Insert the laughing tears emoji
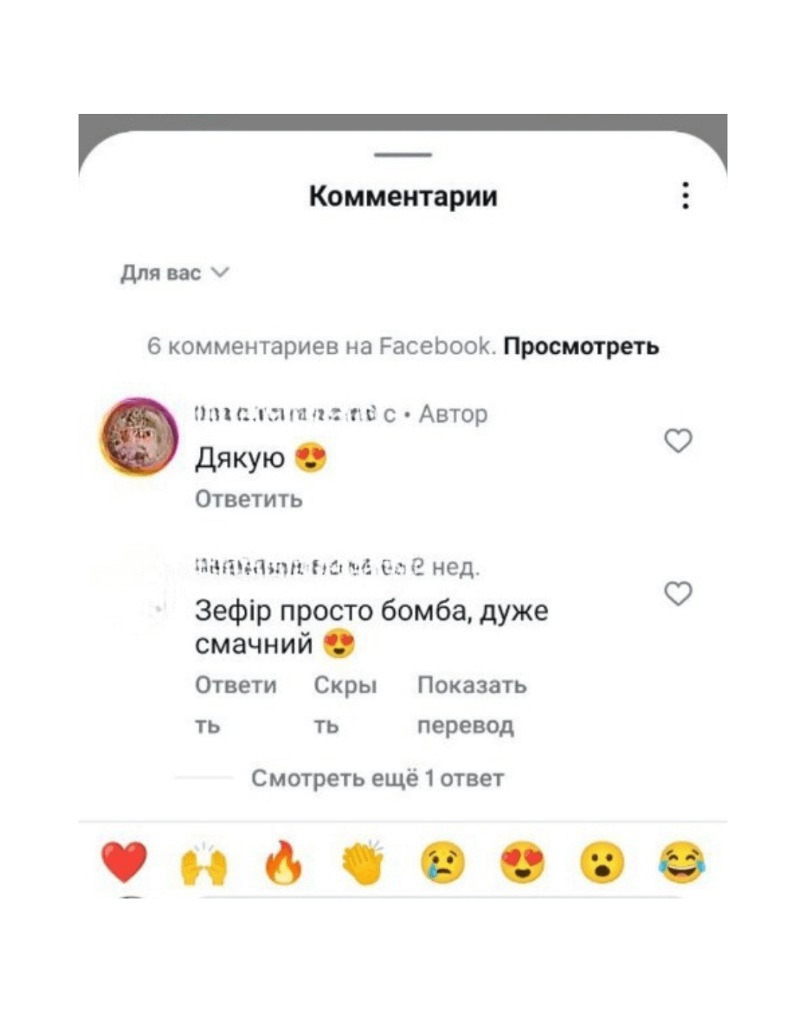809x1012 pixels. (x=682, y=863)
